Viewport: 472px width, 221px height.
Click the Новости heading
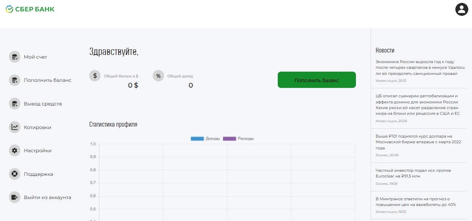[x=385, y=50]
